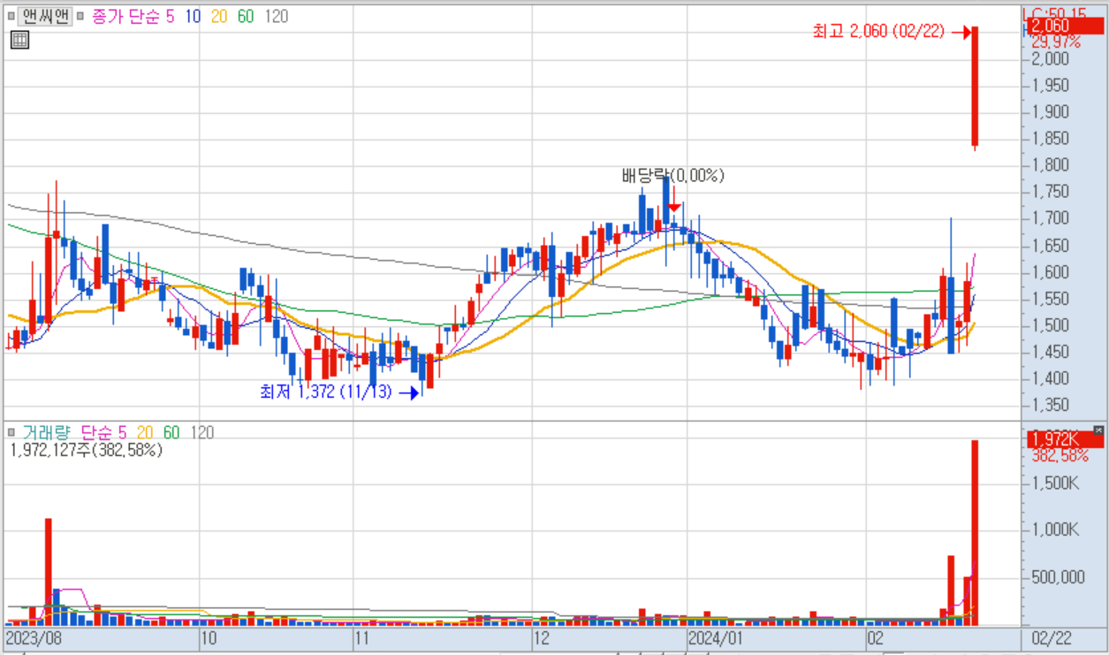Click the 2,000 price axis label

(1050, 58)
